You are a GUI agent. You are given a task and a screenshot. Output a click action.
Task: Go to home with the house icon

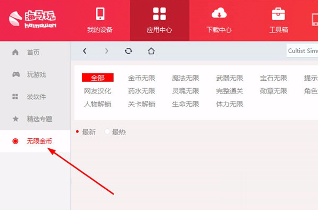tap(151, 51)
